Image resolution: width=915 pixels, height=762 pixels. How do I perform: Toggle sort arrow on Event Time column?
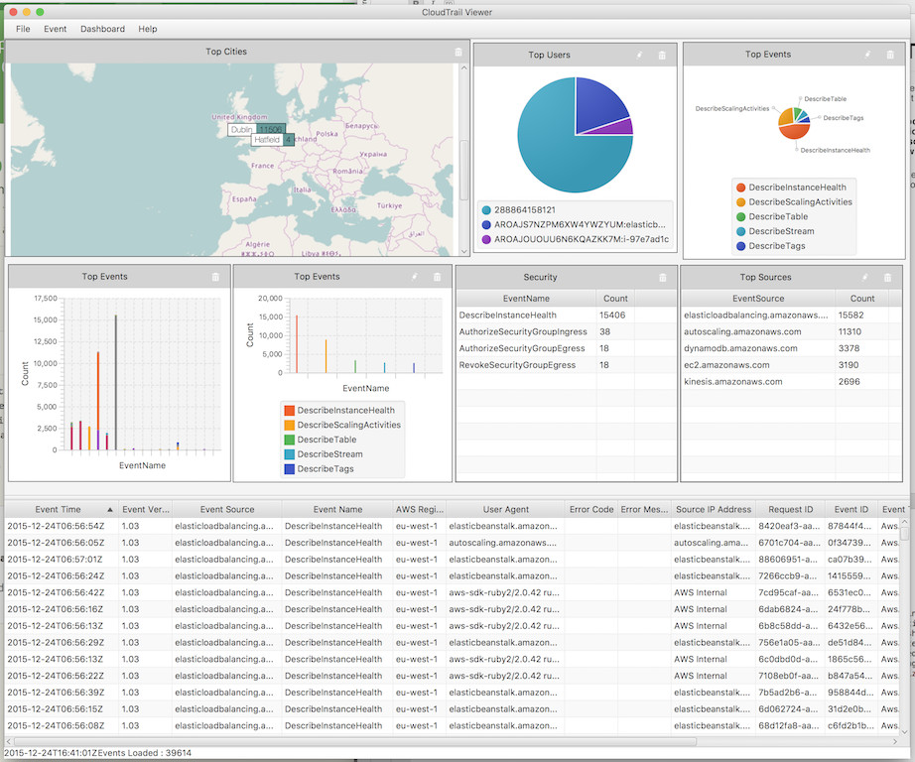pos(110,509)
